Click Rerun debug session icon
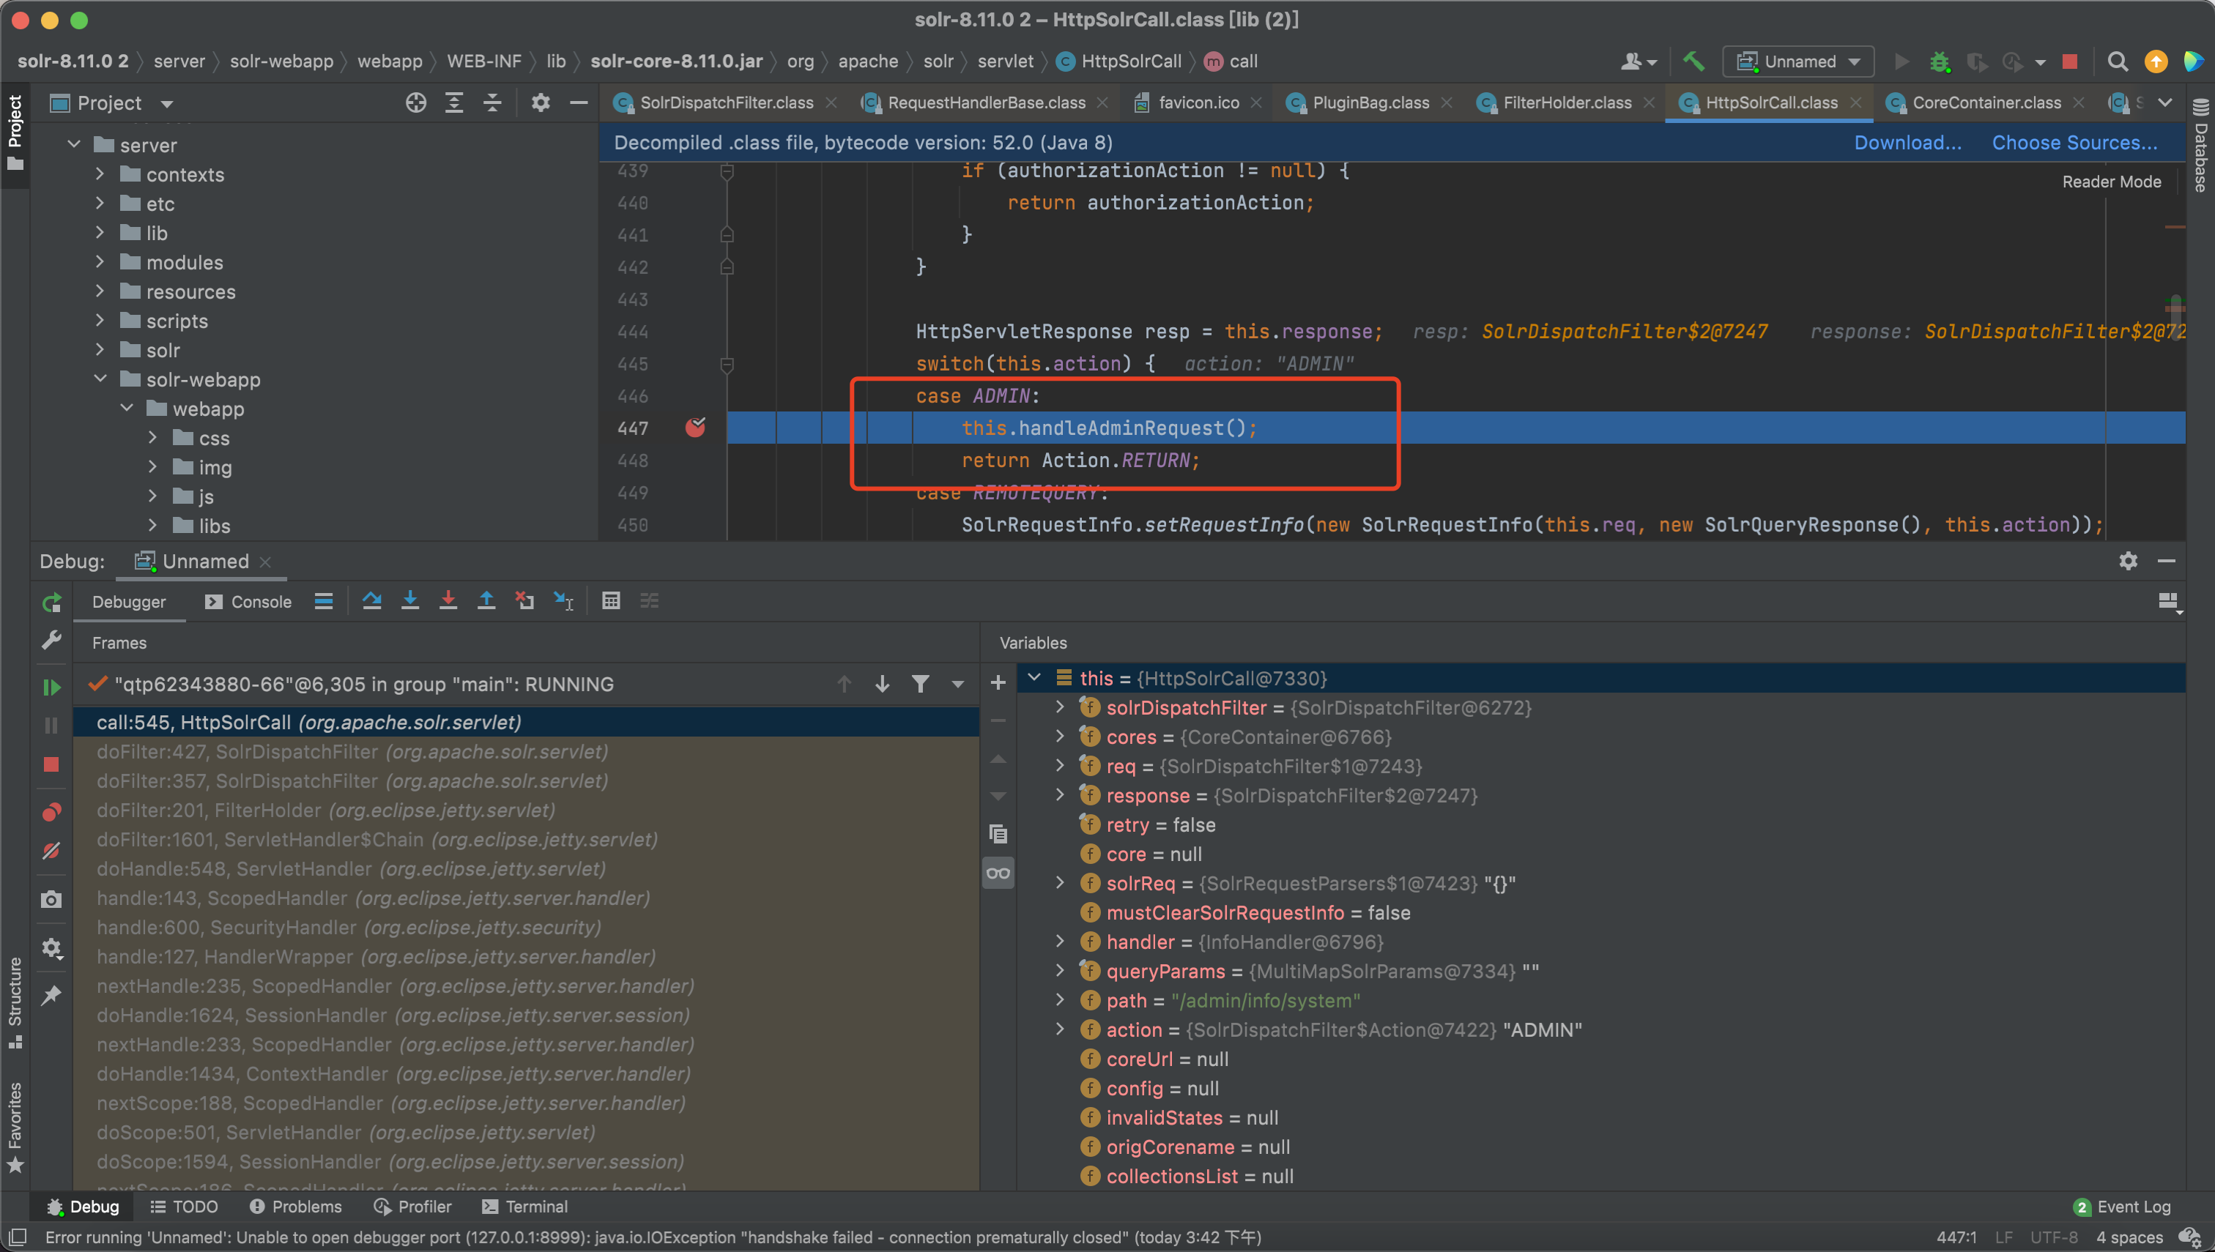Screen dimensions: 2215x1252 click(x=51, y=603)
